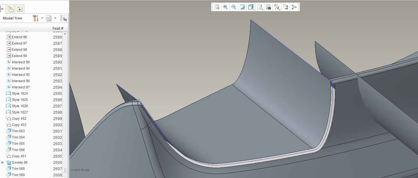Click the Repaint screen icon
The width and height of the screenshot is (418, 178).
(242, 7)
